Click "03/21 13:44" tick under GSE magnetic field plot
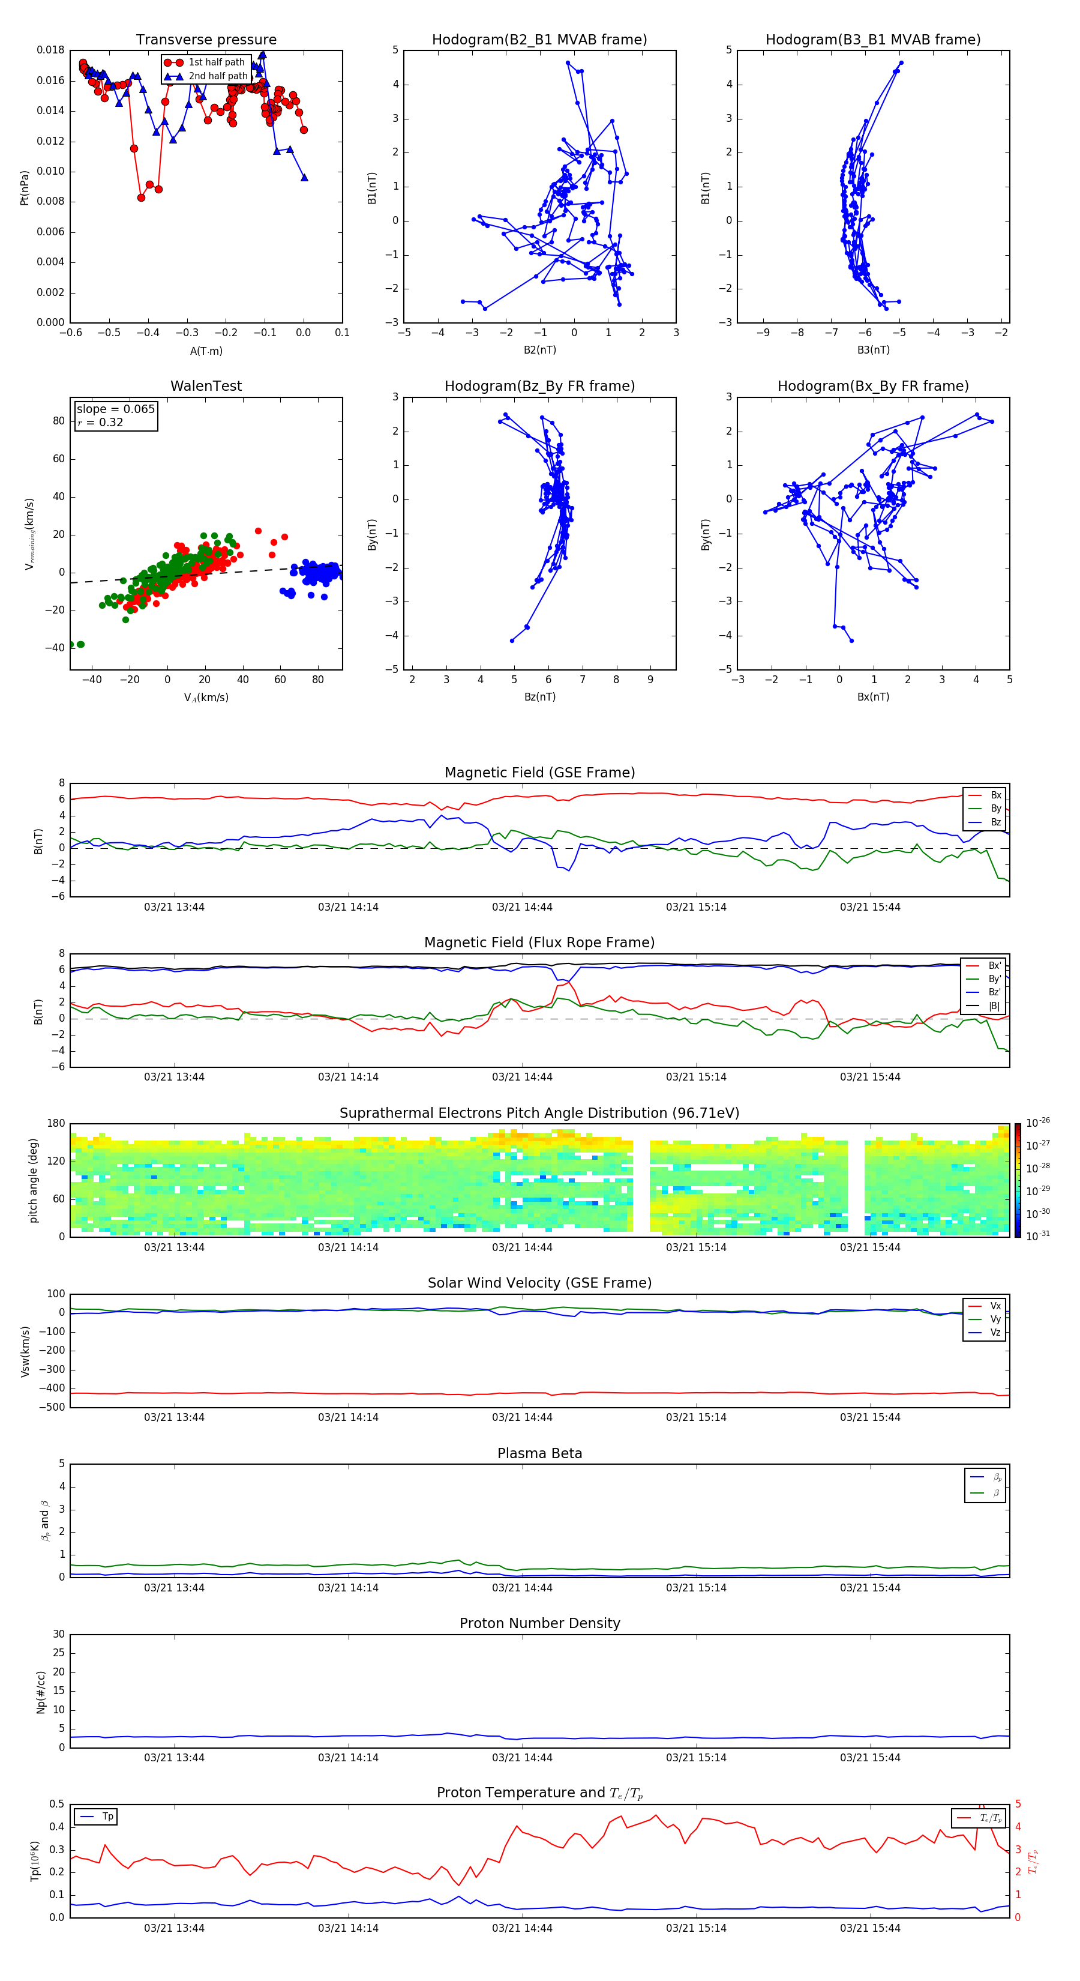Screen dimensions: 1080x1981 [175, 906]
